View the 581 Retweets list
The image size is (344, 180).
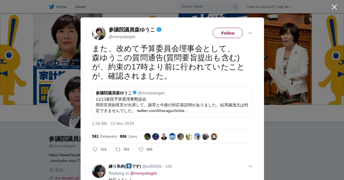tap(104, 136)
